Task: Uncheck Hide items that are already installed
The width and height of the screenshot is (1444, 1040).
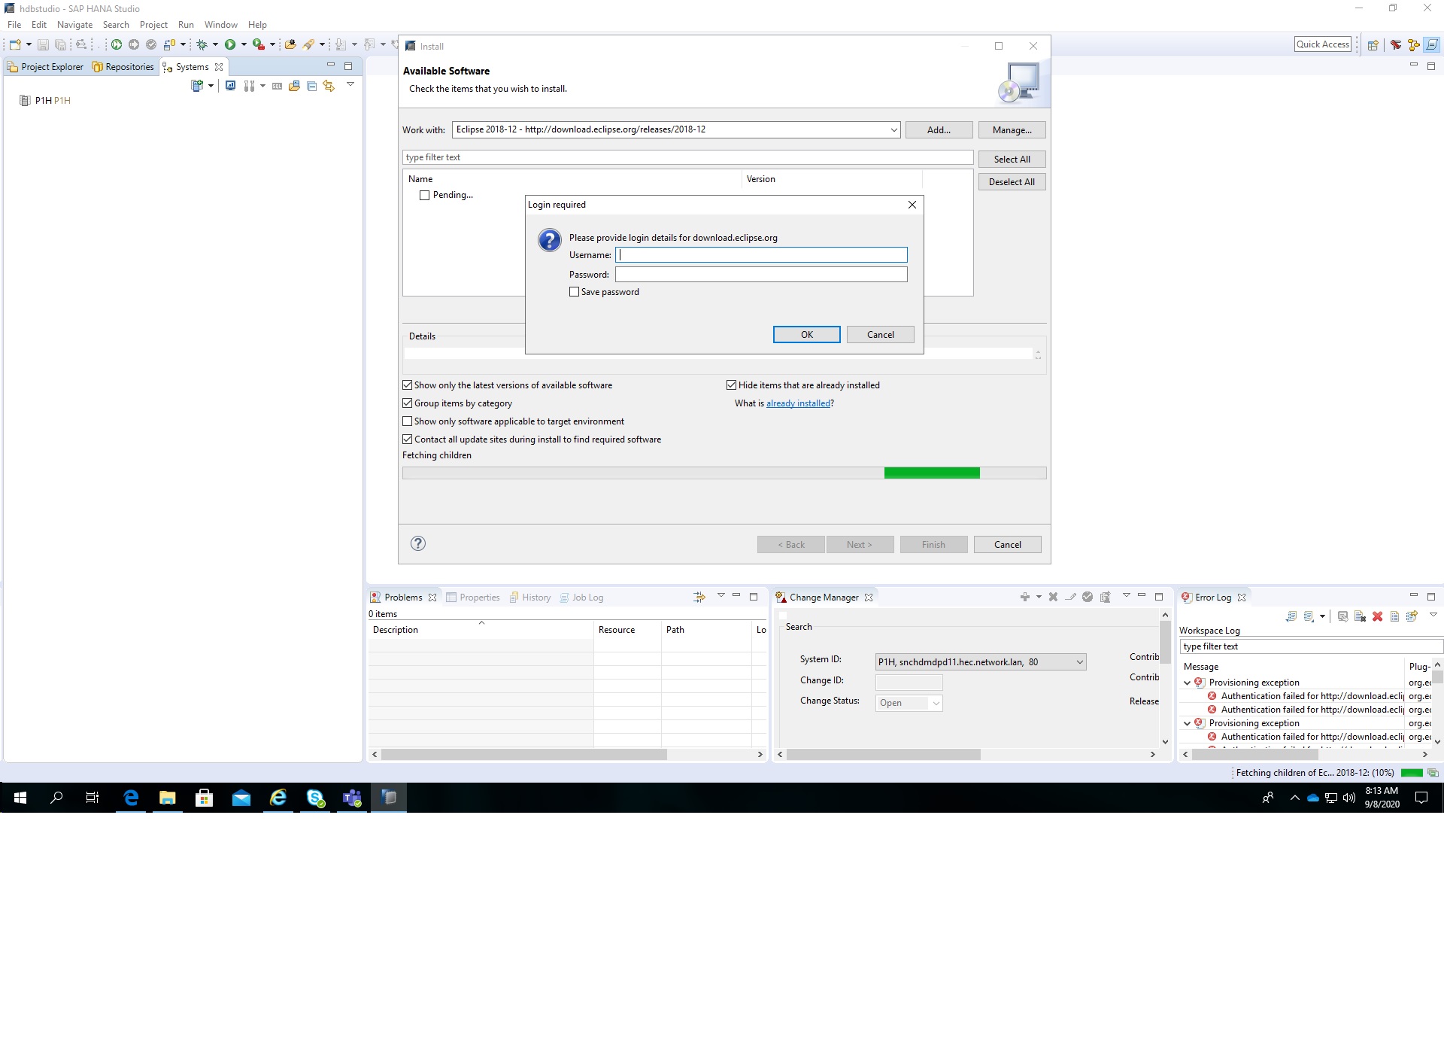Action: point(731,385)
